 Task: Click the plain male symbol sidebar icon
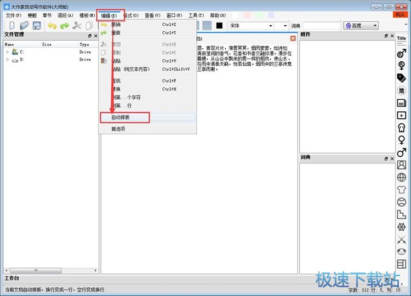401,152
